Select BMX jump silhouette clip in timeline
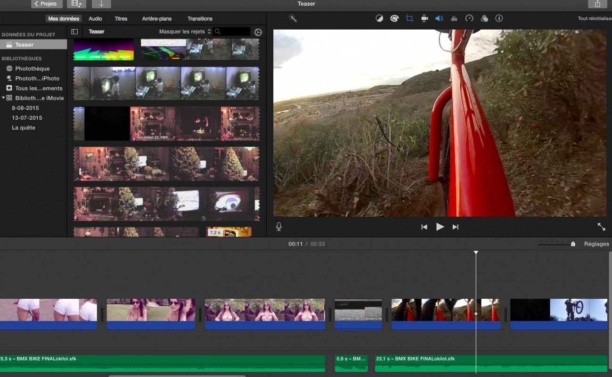 559,314
